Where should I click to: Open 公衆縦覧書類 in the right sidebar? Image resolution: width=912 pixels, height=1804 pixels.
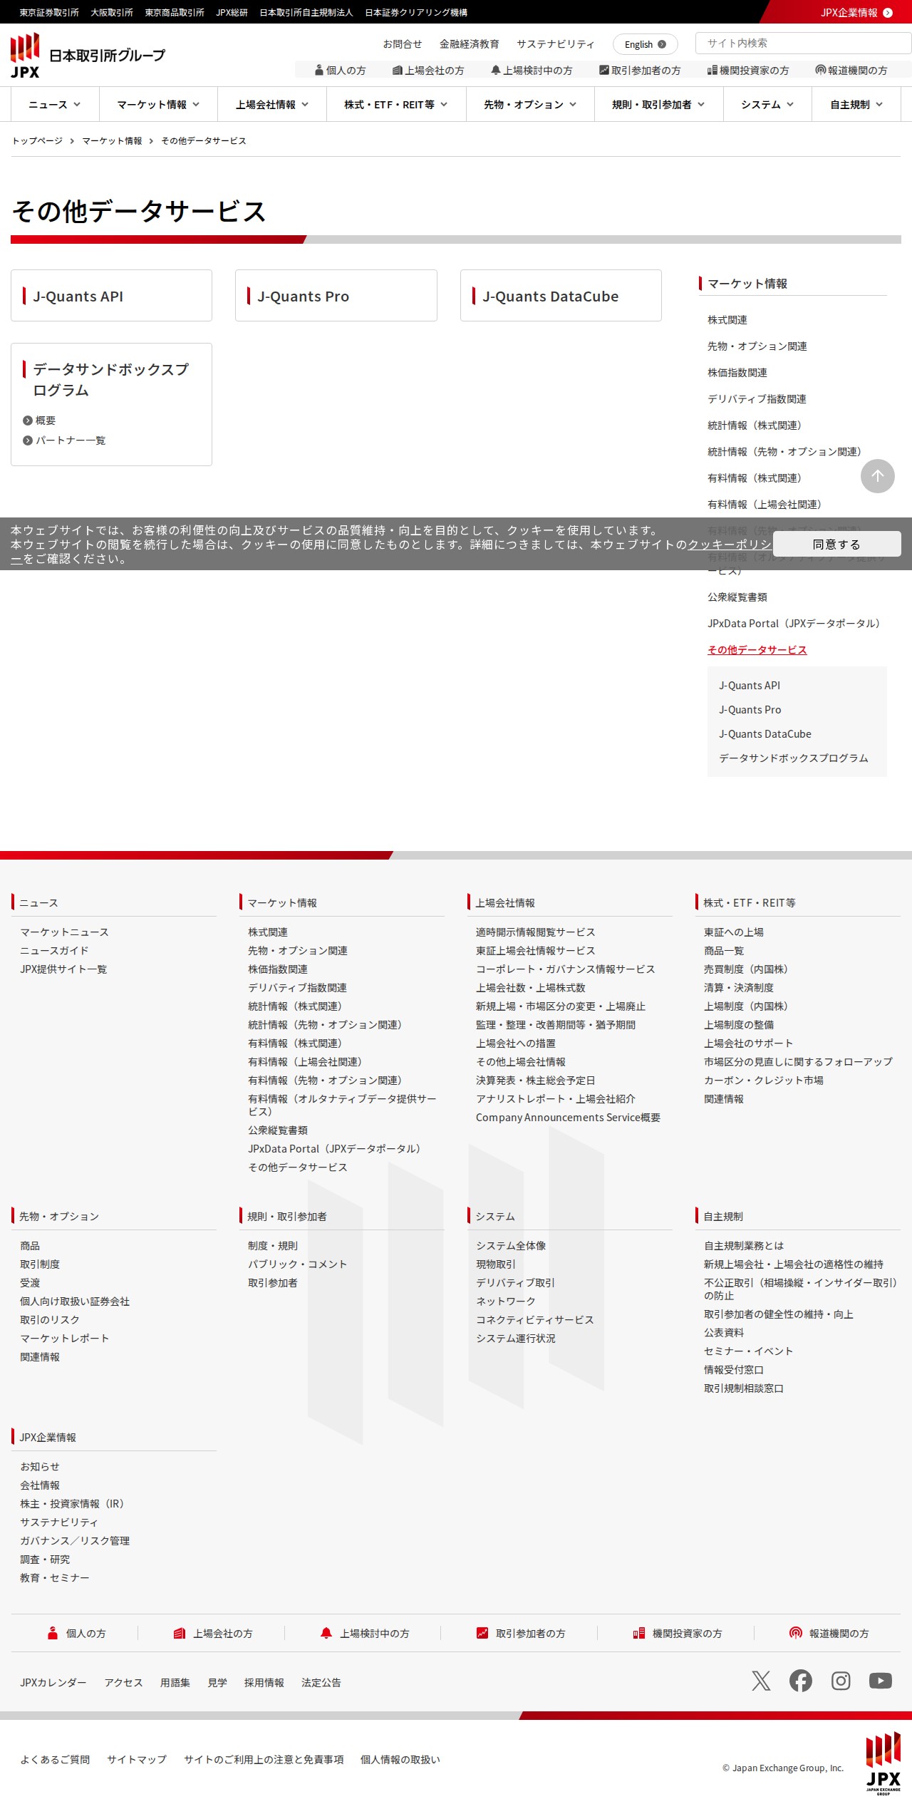click(737, 597)
